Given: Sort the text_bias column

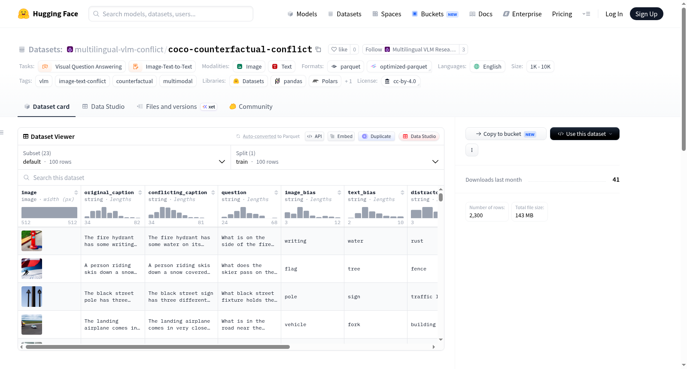Looking at the screenshot, I should pyautogui.click(x=402, y=192).
